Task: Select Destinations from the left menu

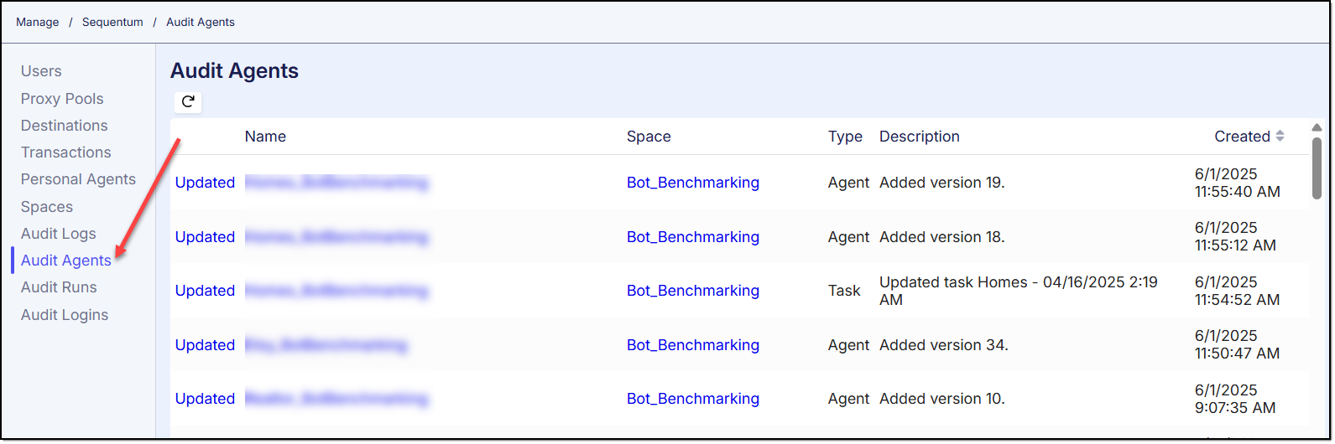Action: 64,126
